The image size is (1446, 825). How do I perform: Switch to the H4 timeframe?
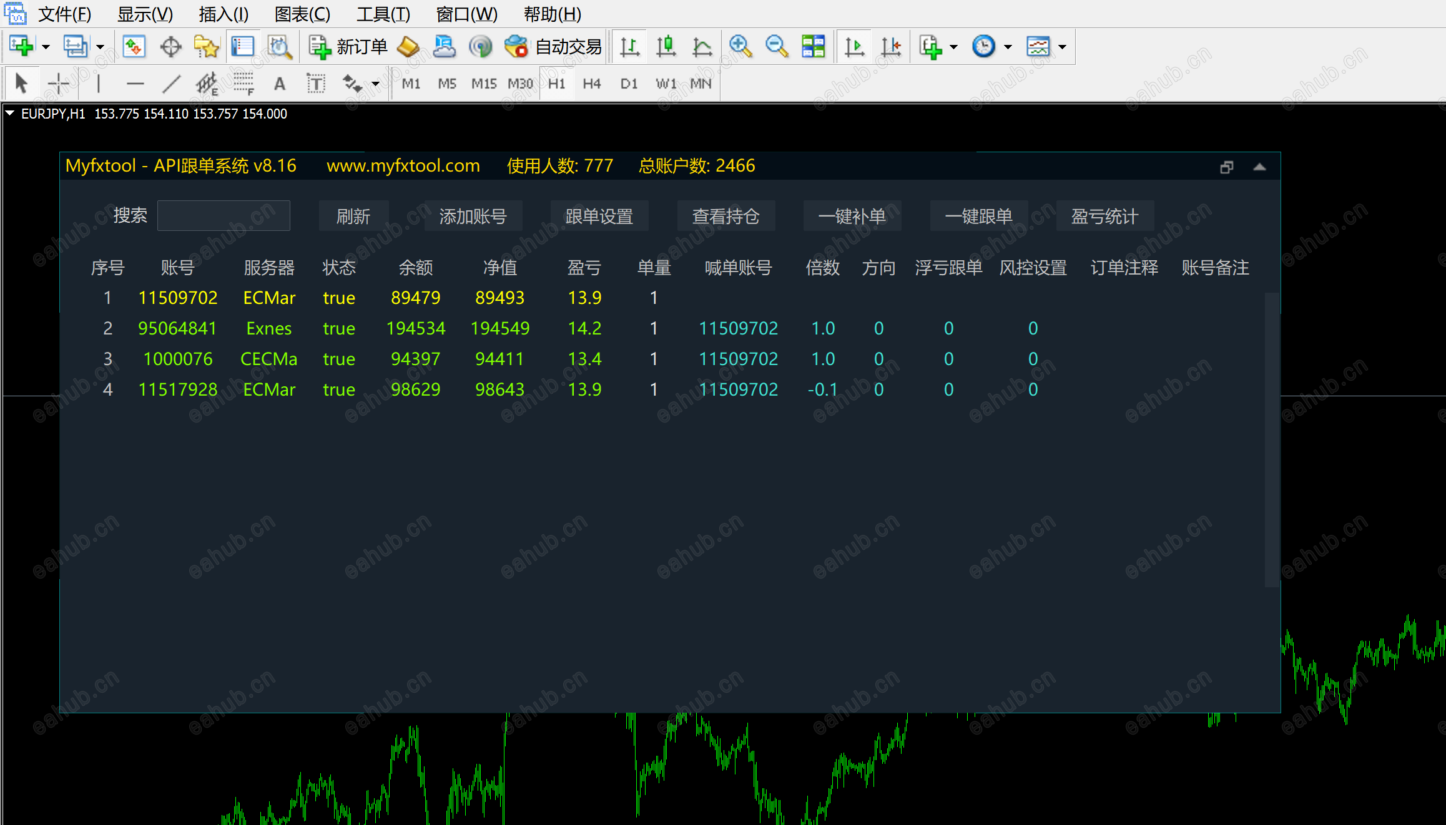click(592, 84)
